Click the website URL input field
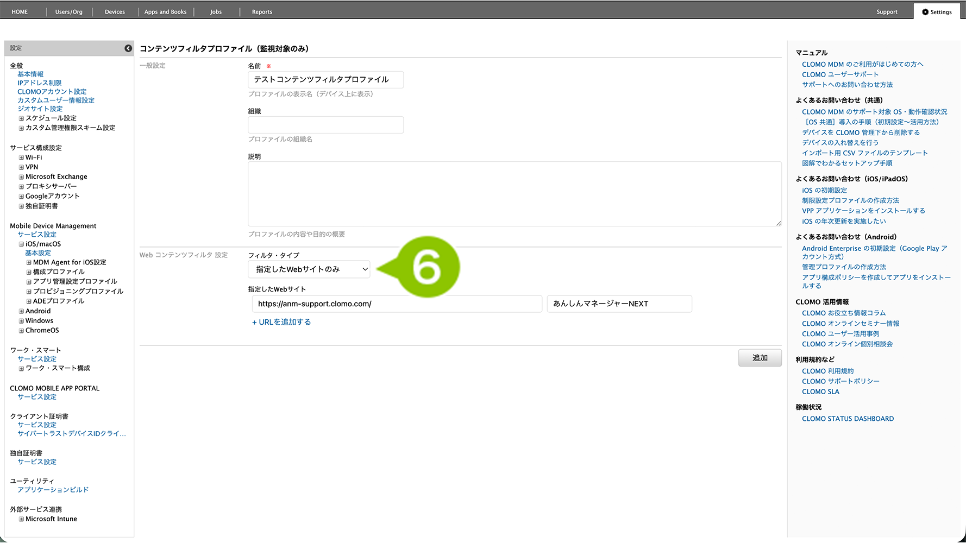Viewport: 966px width, 543px height. (397, 304)
